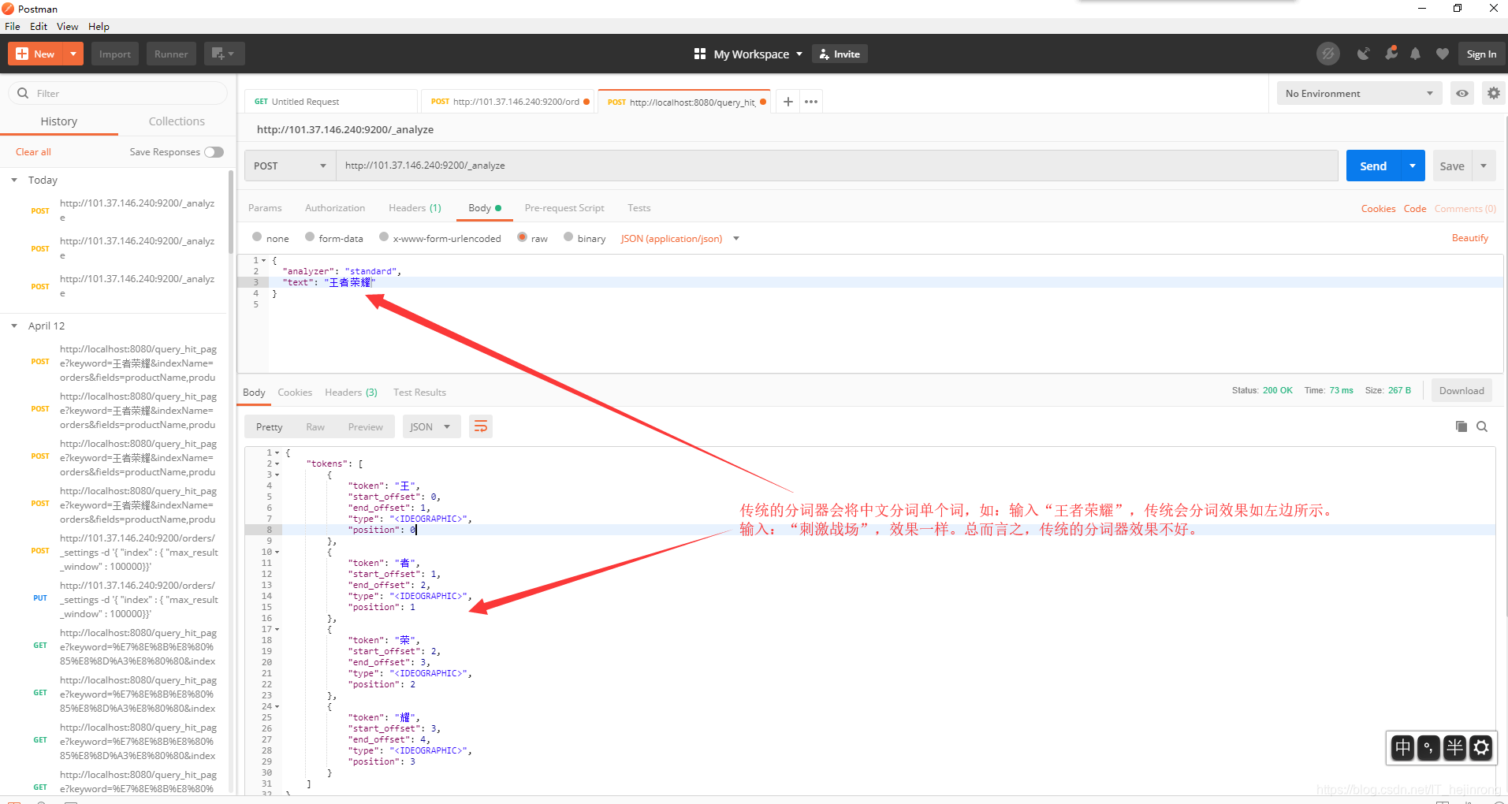Switch to History sidebar tab
The image size is (1508, 804).
59,121
